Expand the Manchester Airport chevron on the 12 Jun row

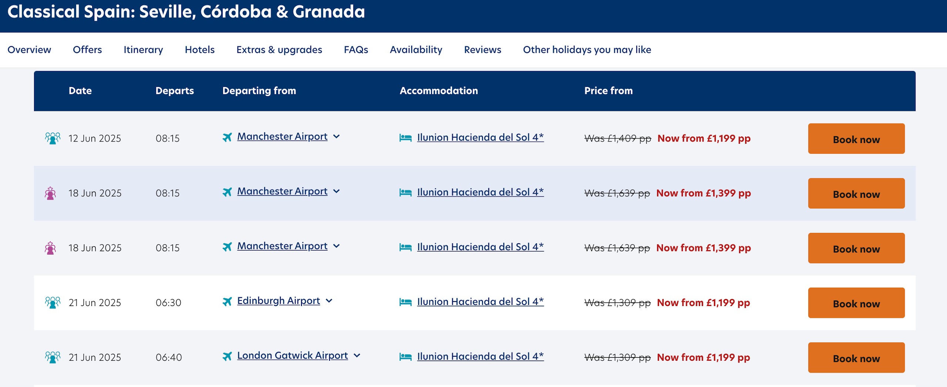click(x=336, y=136)
